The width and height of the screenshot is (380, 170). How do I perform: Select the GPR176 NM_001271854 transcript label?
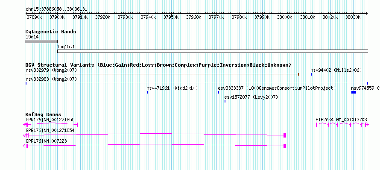[x=50, y=130]
